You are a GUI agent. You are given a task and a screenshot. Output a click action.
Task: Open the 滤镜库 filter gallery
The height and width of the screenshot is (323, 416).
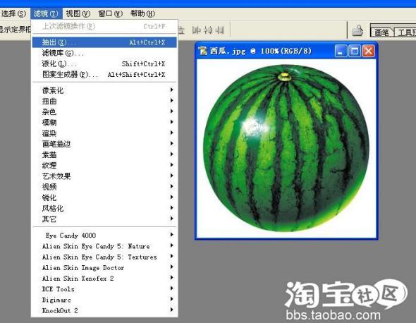pos(104,53)
